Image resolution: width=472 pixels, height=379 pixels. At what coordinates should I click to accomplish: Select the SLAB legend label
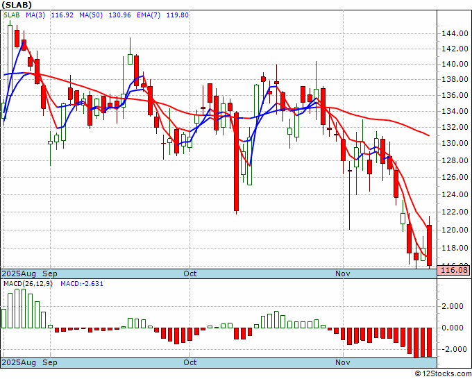(12, 15)
